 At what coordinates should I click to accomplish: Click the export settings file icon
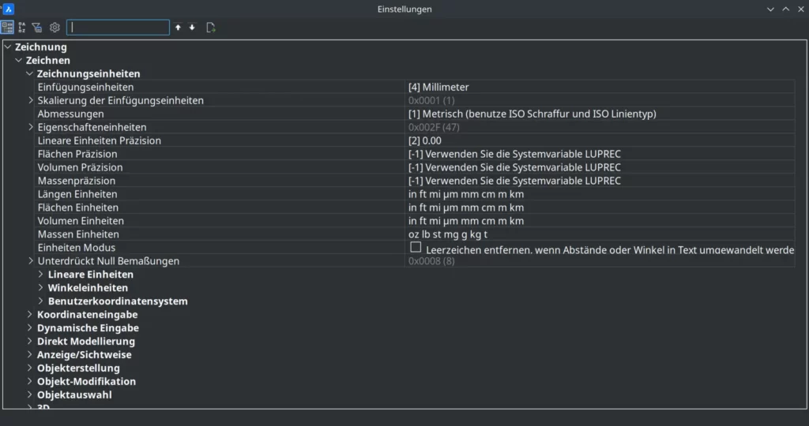pos(210,28)
